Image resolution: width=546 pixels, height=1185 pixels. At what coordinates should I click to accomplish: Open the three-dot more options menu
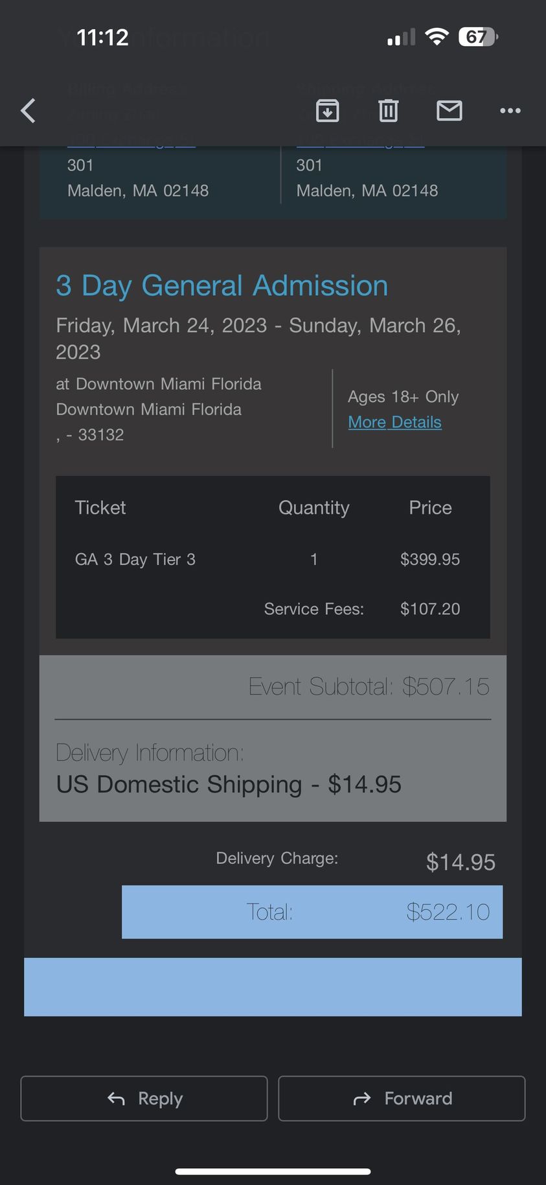[510, 111]
